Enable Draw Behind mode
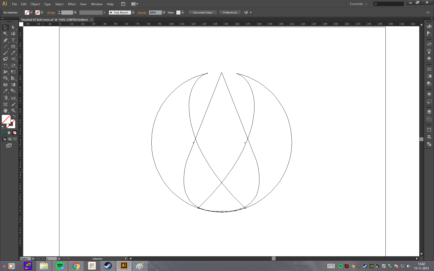The width and height of the screenshot is (434, 271). [x=10, y=139]
